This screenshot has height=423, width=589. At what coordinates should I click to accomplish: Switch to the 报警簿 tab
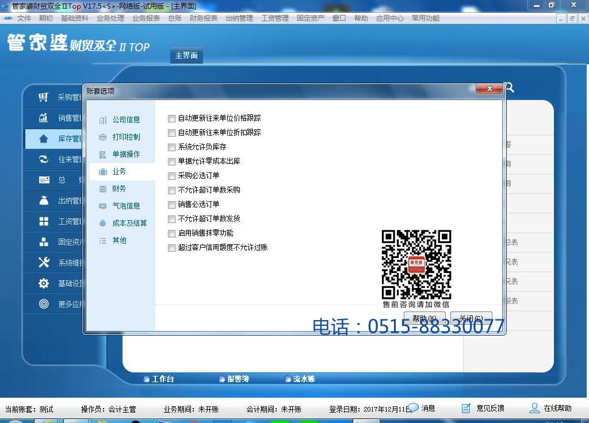(x=234, y=379)
